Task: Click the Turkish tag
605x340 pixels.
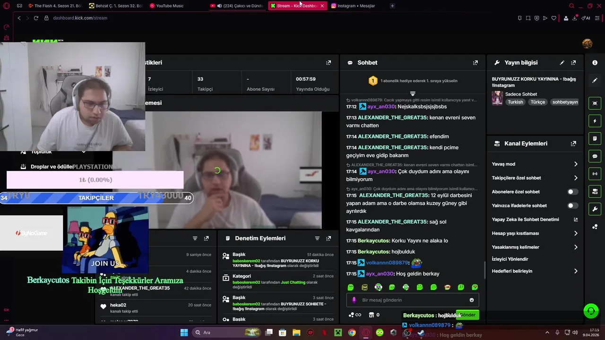Action: tap(516, 102)
